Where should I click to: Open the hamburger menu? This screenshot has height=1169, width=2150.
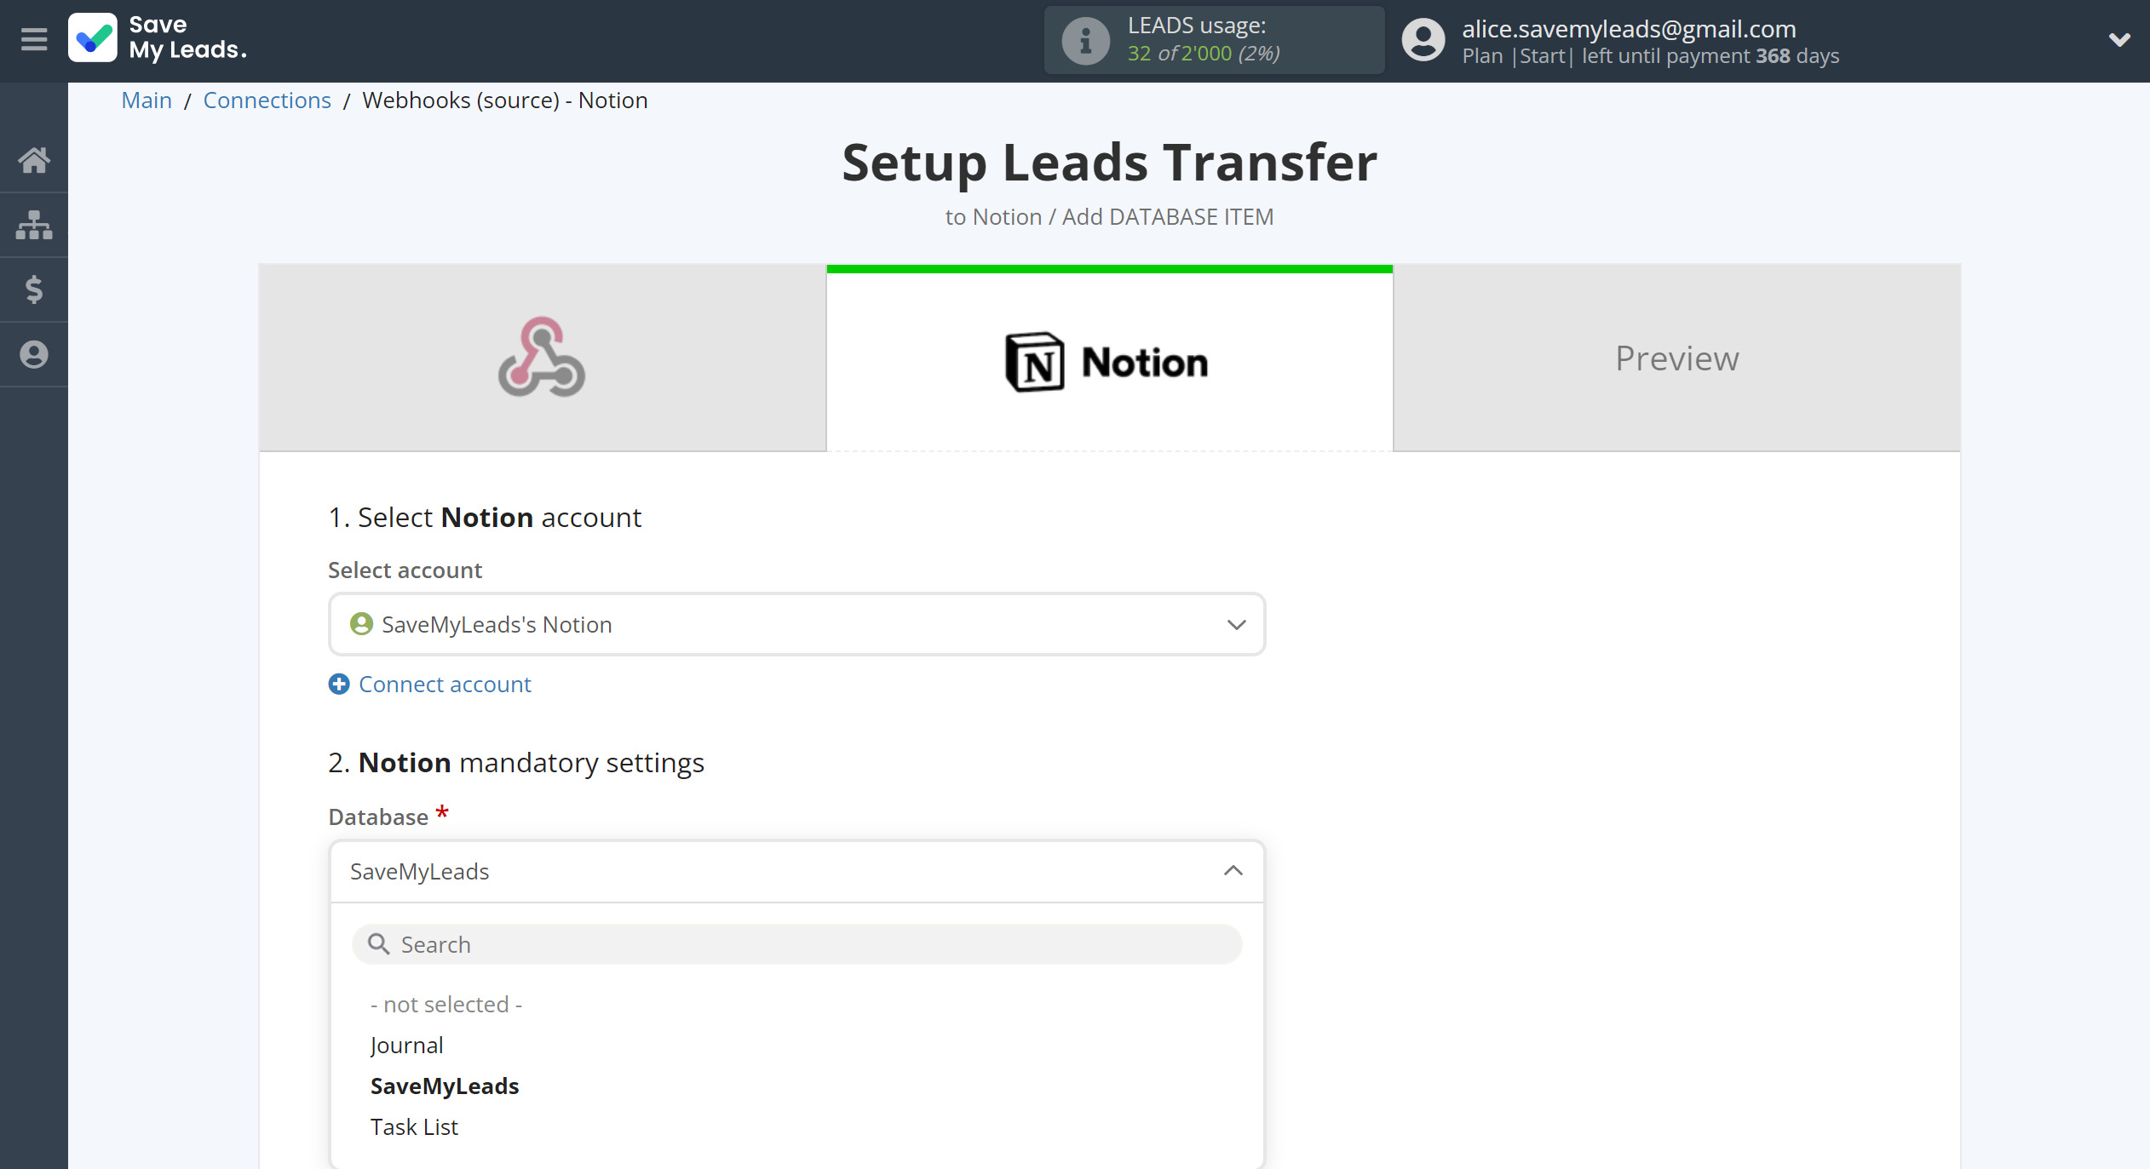[34, 39]
